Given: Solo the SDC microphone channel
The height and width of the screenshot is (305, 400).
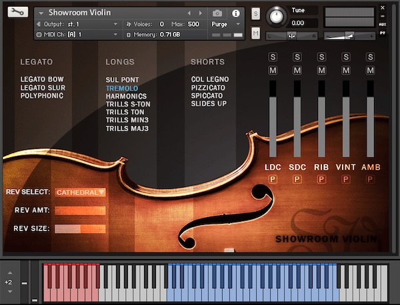Looking at the screenshot, I should point(297,57).
